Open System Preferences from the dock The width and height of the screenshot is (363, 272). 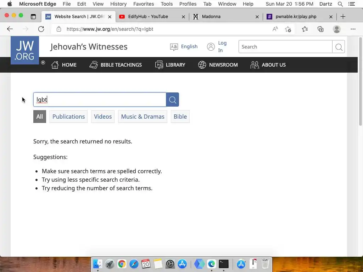pyautogui.click(x=170, y=264)
